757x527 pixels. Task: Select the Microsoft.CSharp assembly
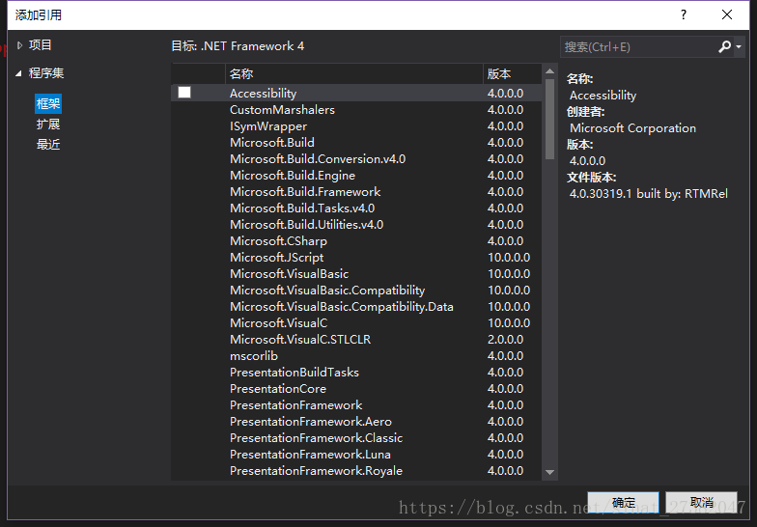tap(356, 241)
